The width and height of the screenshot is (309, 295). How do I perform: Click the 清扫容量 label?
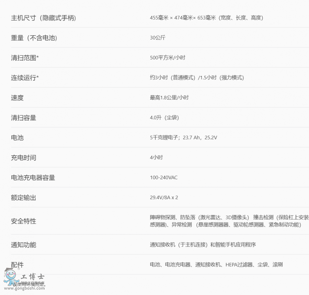23,118
